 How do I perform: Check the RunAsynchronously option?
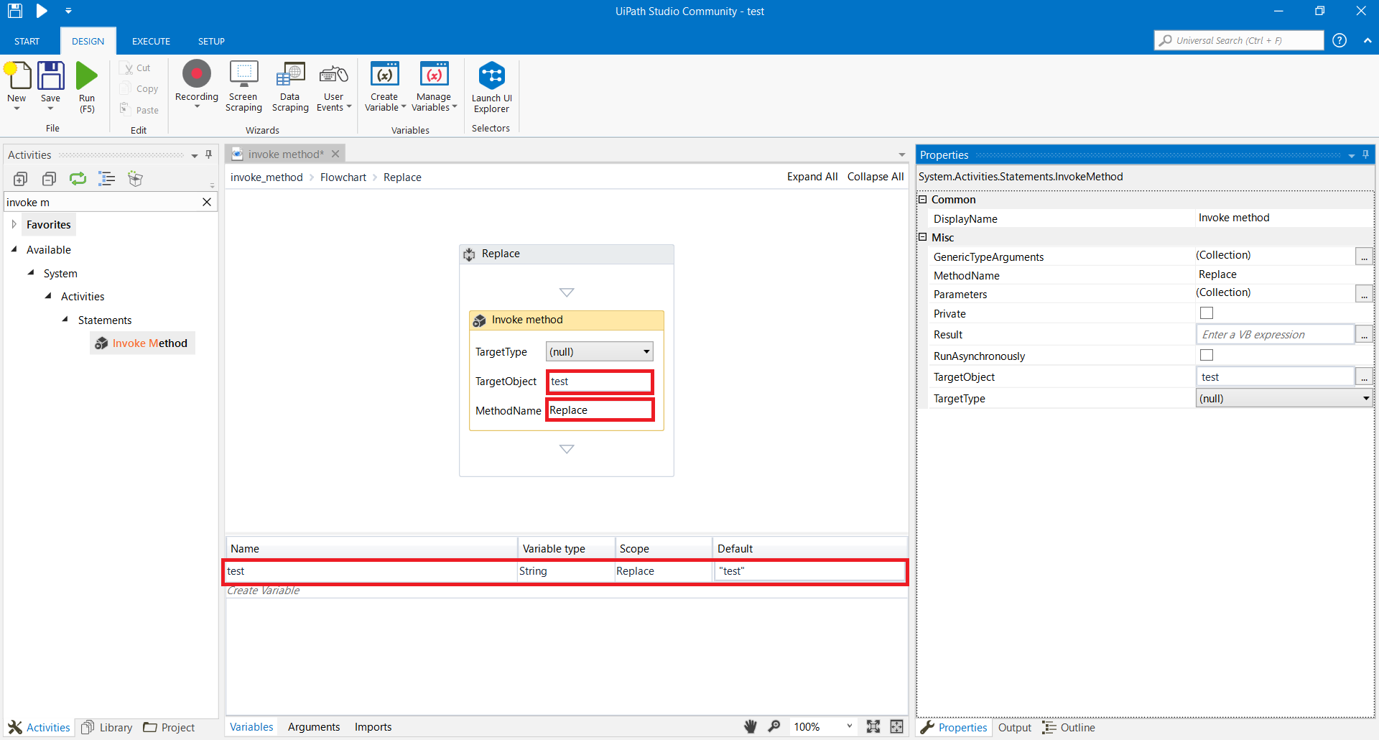[1206, 354]
